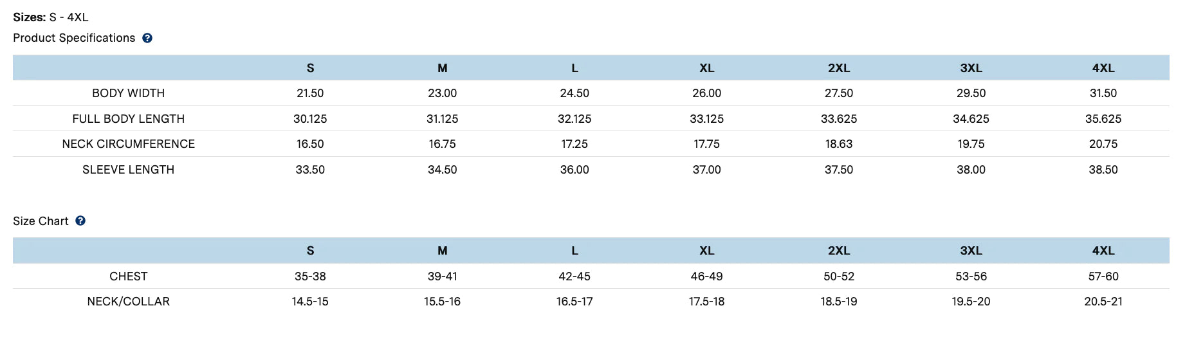
Task: Select the BODY WIDTH row label
Action: tap(128, 93)
